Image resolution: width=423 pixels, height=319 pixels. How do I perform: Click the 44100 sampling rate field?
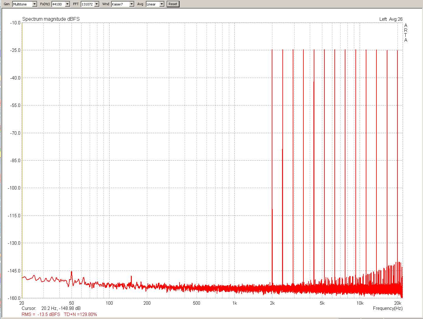[x=58, y=4]
